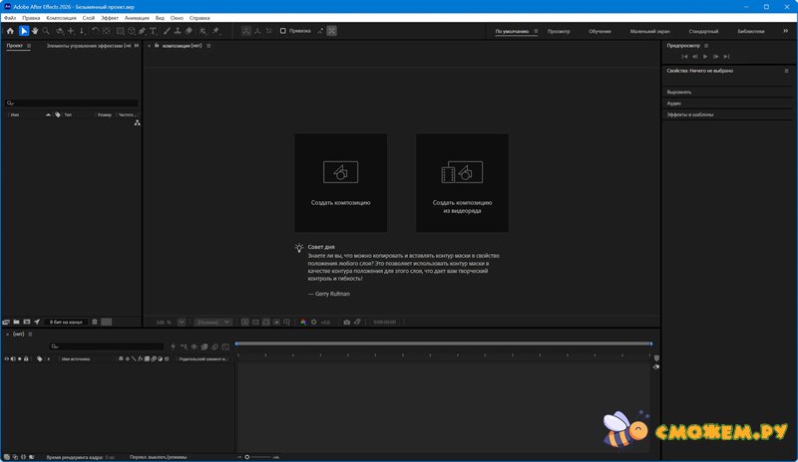Toggle the lock column in timeline header

point(27,358)
